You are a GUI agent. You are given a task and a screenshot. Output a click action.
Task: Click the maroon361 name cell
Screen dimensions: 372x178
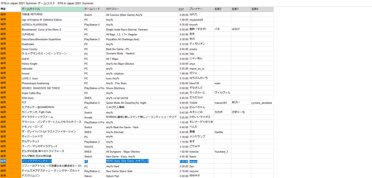pos(222,103)
